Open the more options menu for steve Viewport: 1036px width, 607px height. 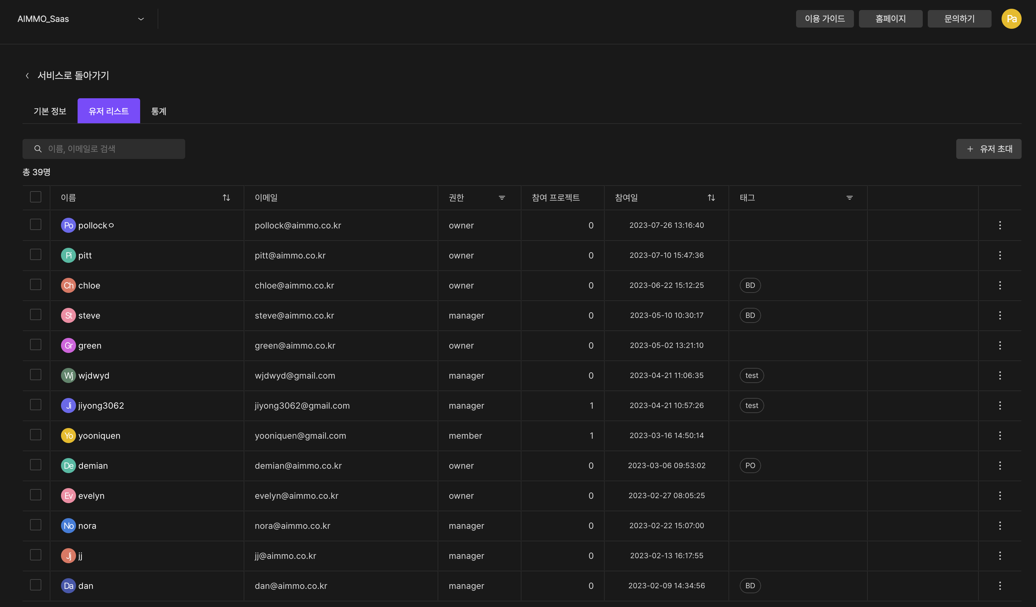click(1000, 315)
